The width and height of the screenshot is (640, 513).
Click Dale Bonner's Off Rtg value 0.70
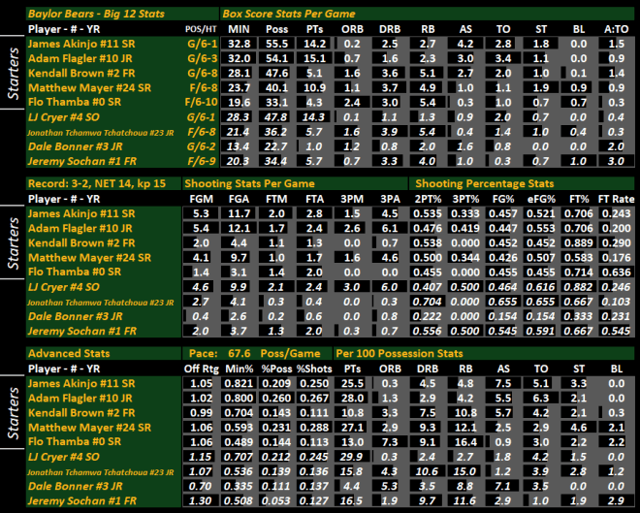point(201,487)
